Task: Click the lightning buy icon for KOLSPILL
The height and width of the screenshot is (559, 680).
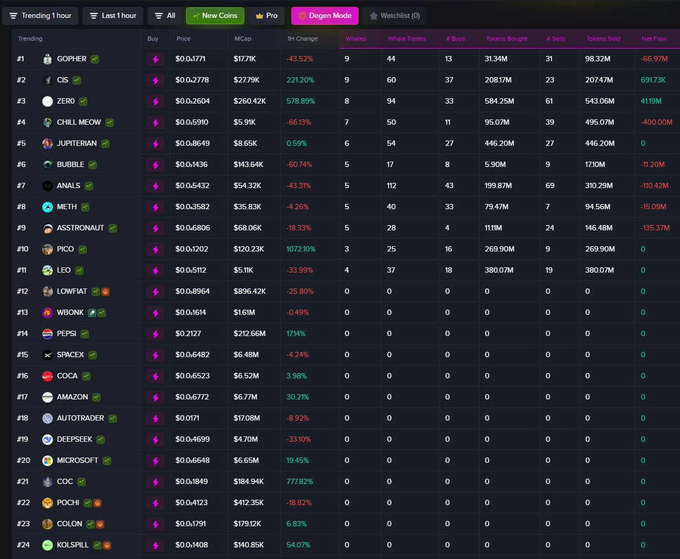Action: coord(155,545)
